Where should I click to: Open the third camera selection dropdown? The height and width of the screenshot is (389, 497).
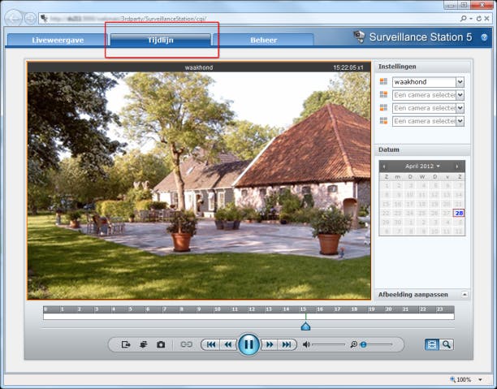tap(460, 108)
